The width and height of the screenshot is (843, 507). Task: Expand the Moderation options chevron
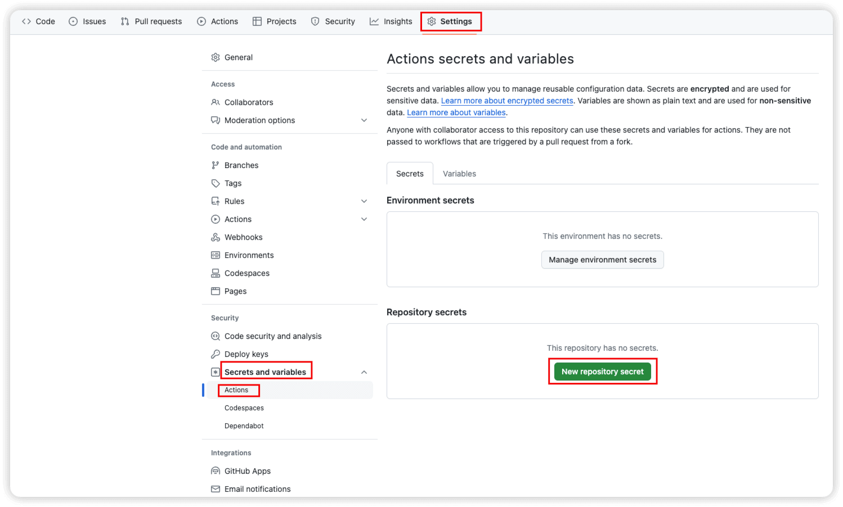pos(364,120)
